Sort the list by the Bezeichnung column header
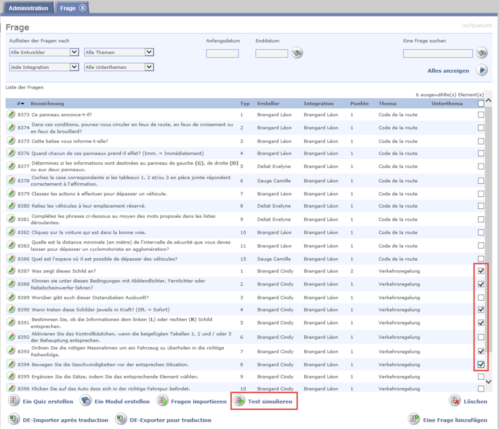The width and height of the screenshot is (499, 429). (x=47, y=104)
